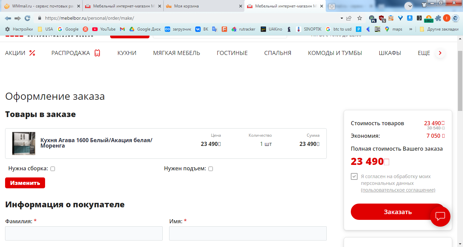The image size is (463, 247).
Task: Open the ШКАФЫ category
Action: [390, 53]
